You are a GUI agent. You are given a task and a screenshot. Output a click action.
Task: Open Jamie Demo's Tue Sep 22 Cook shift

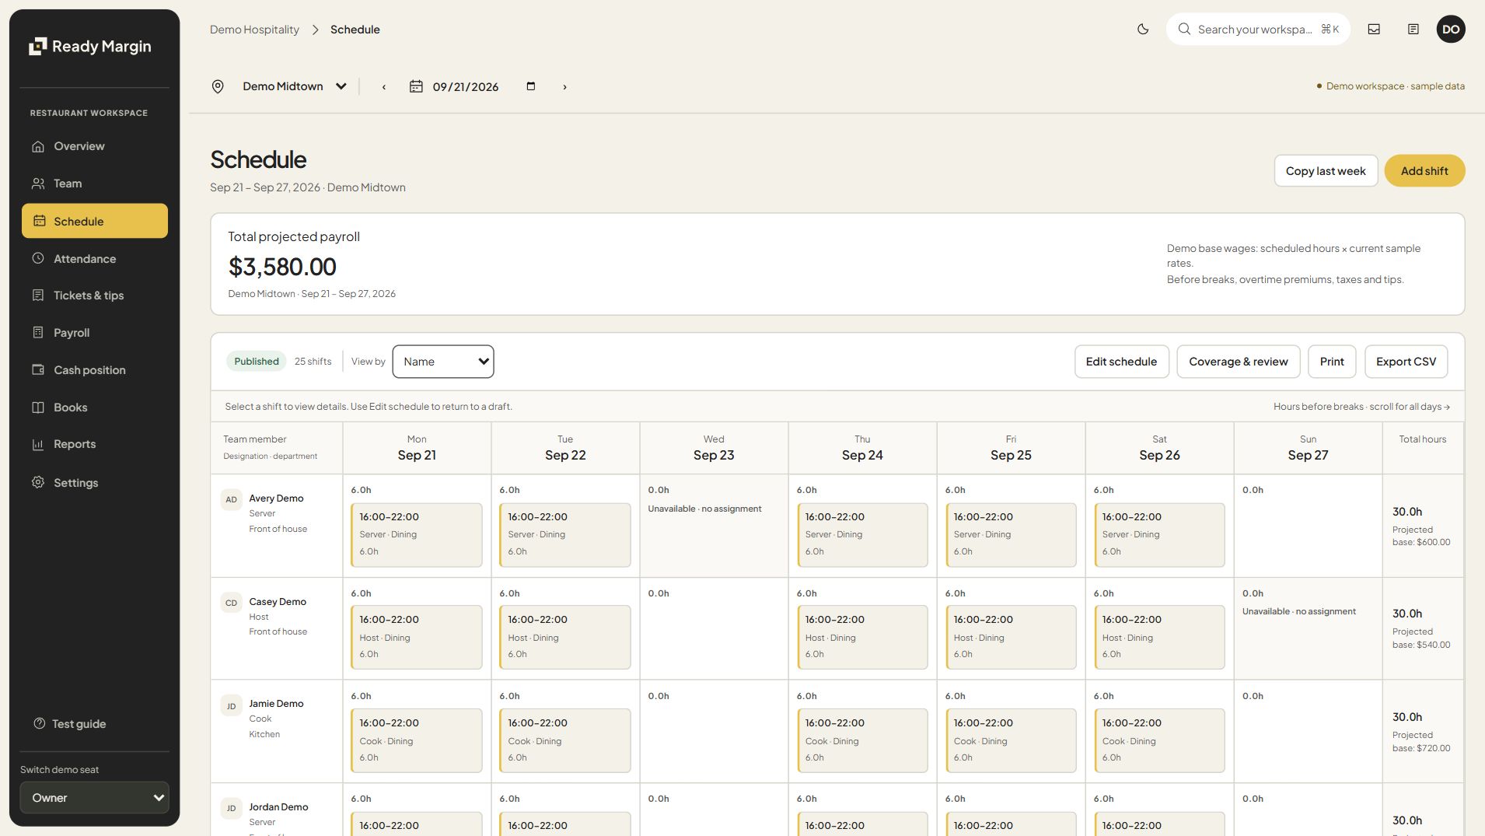click(x=564, y=741)
